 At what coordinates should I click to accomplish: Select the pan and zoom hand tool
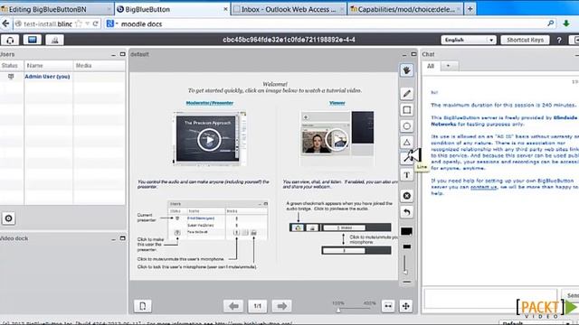pos(406,70)
